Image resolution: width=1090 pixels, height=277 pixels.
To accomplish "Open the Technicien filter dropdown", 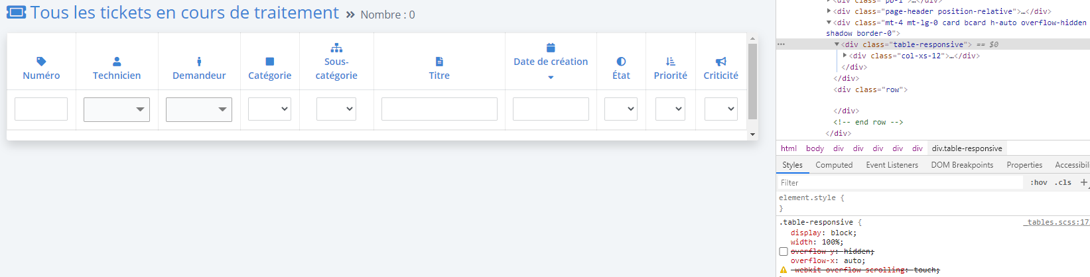I will pos(117,109).
